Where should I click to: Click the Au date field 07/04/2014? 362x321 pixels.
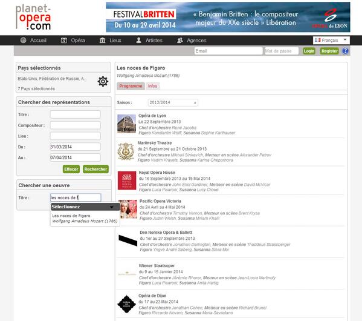click(76, 157)
